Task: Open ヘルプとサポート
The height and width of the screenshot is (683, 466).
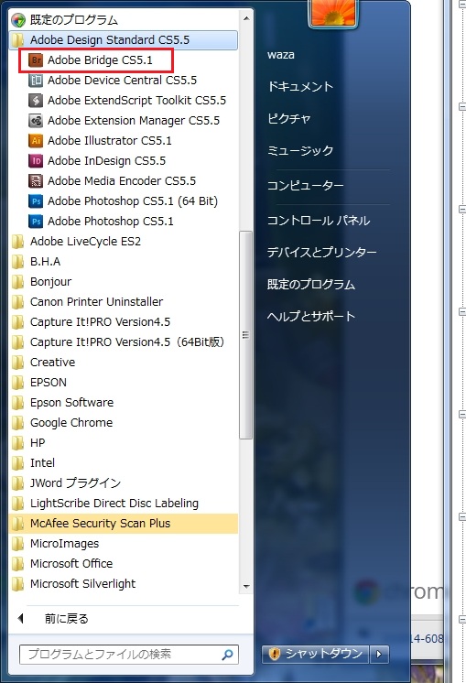Action: coord(311,316)
